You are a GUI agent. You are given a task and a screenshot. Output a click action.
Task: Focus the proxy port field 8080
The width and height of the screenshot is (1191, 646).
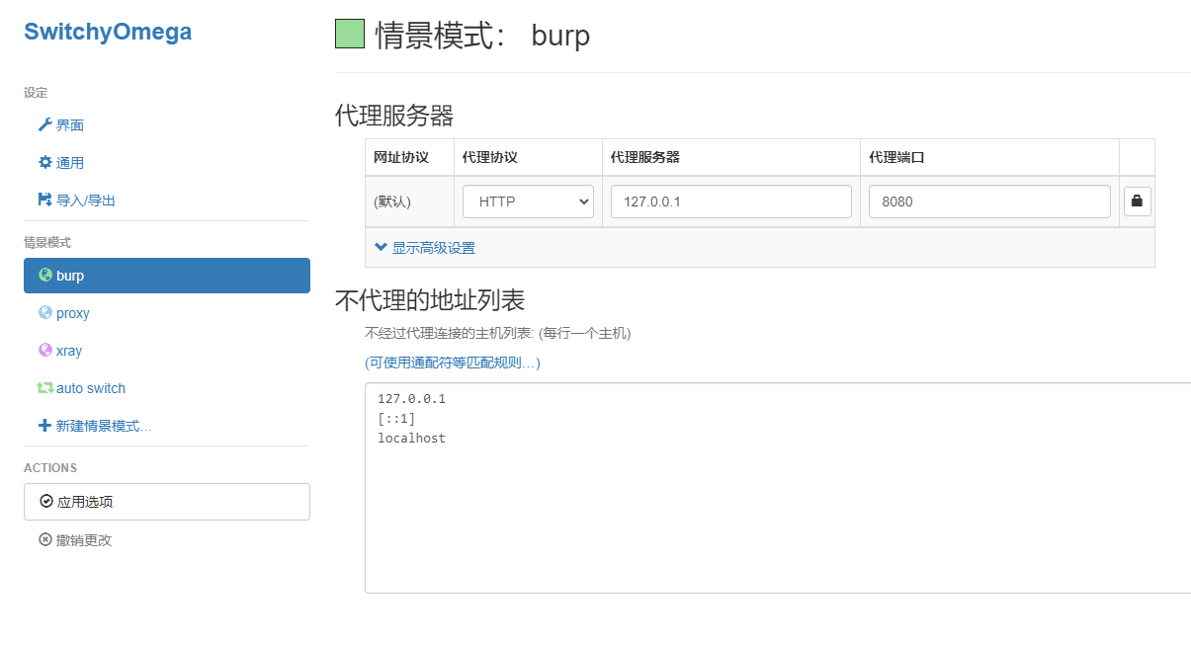point(989,202)
